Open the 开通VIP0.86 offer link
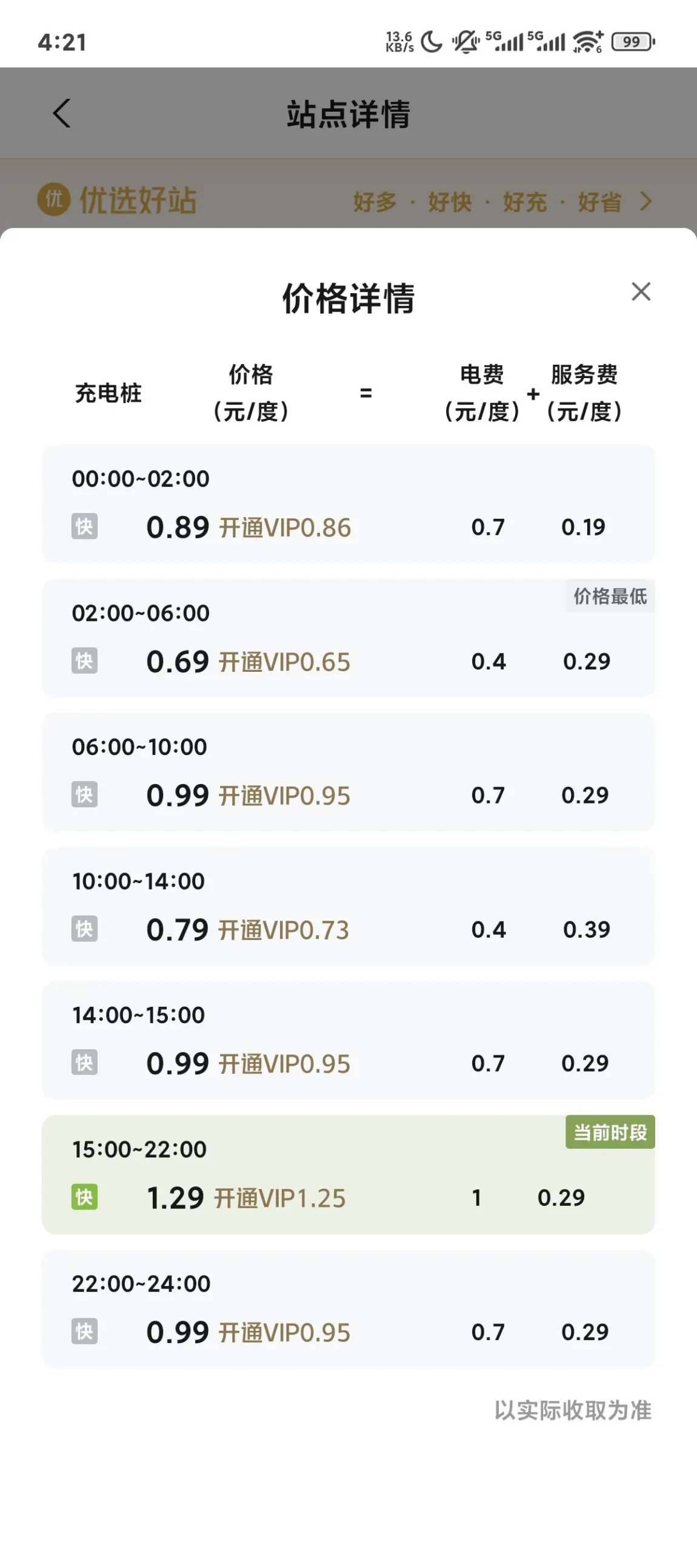The width and height of the screenshot is (697, 1553). point(285,527)
